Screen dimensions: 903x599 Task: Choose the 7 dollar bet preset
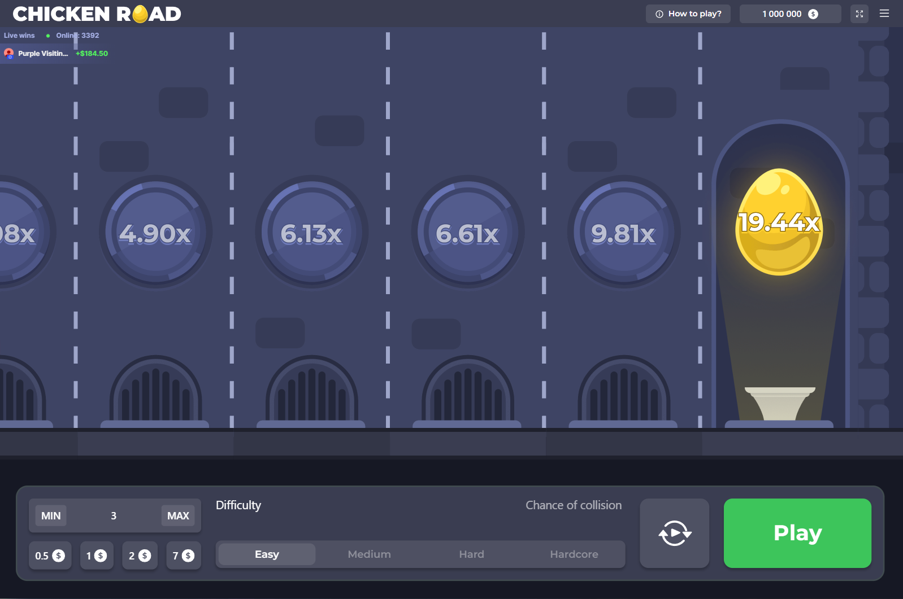tap(183, 556)
